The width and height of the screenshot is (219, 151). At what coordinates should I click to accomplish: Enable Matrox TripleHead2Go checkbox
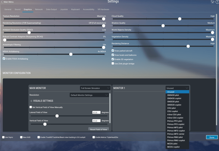tap(94, 137)
